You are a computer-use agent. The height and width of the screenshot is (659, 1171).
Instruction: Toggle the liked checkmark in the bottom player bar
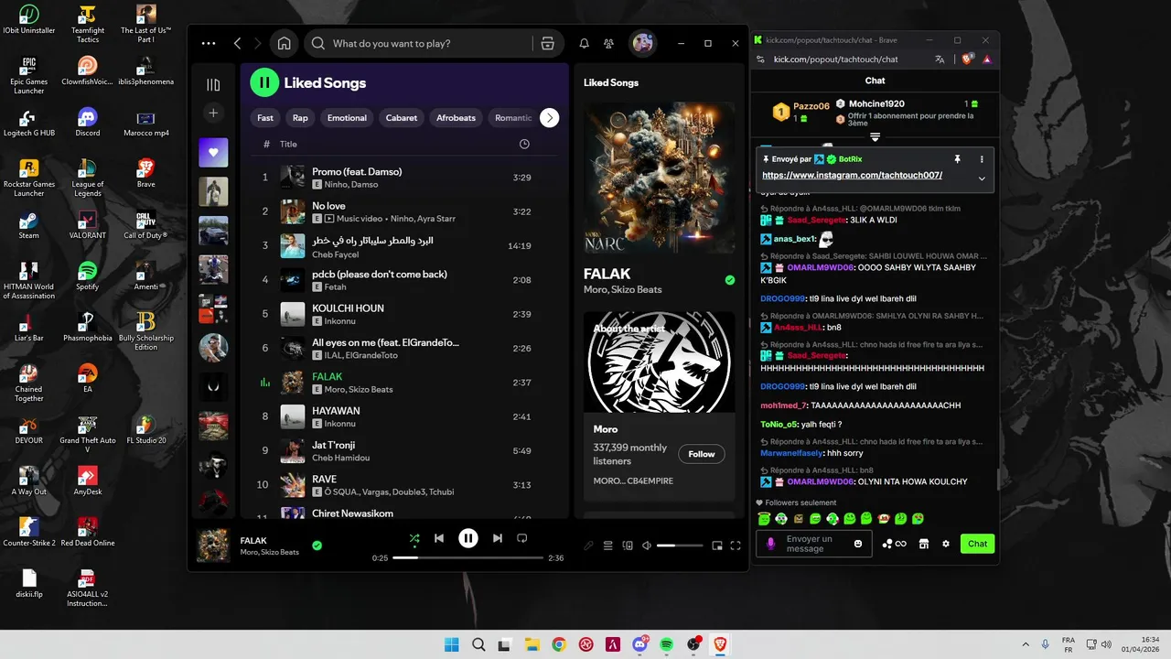pyautogui.click(x=317, y=546)
